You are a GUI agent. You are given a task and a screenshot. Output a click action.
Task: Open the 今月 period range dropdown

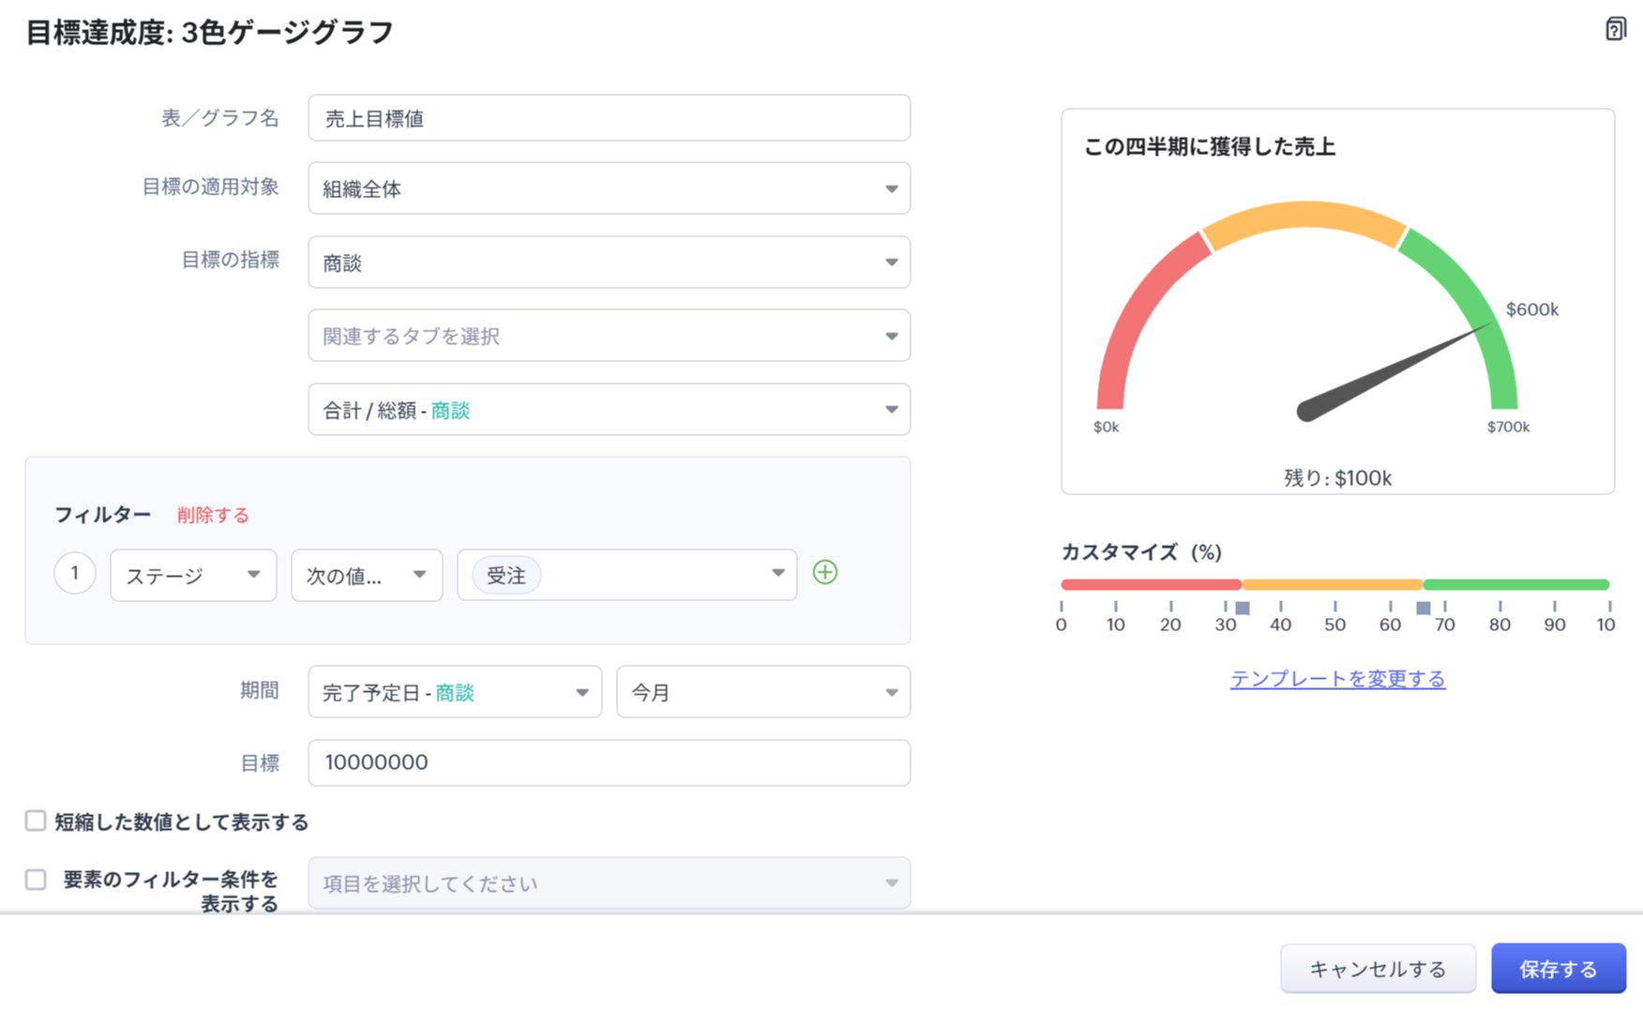click(762, 692)
